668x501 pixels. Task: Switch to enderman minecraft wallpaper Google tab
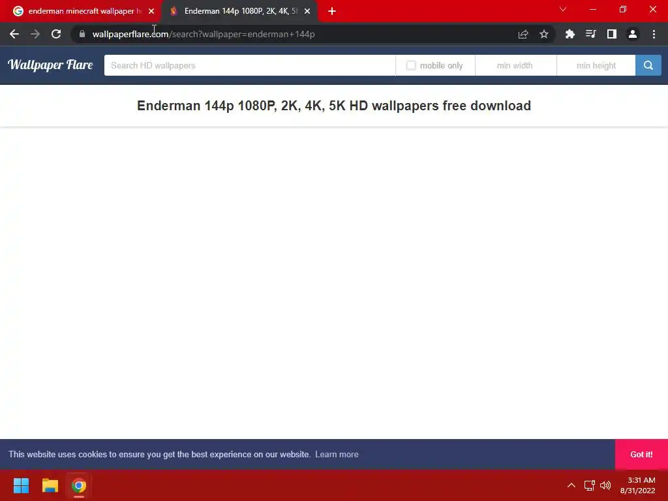[x=81, y=11]
